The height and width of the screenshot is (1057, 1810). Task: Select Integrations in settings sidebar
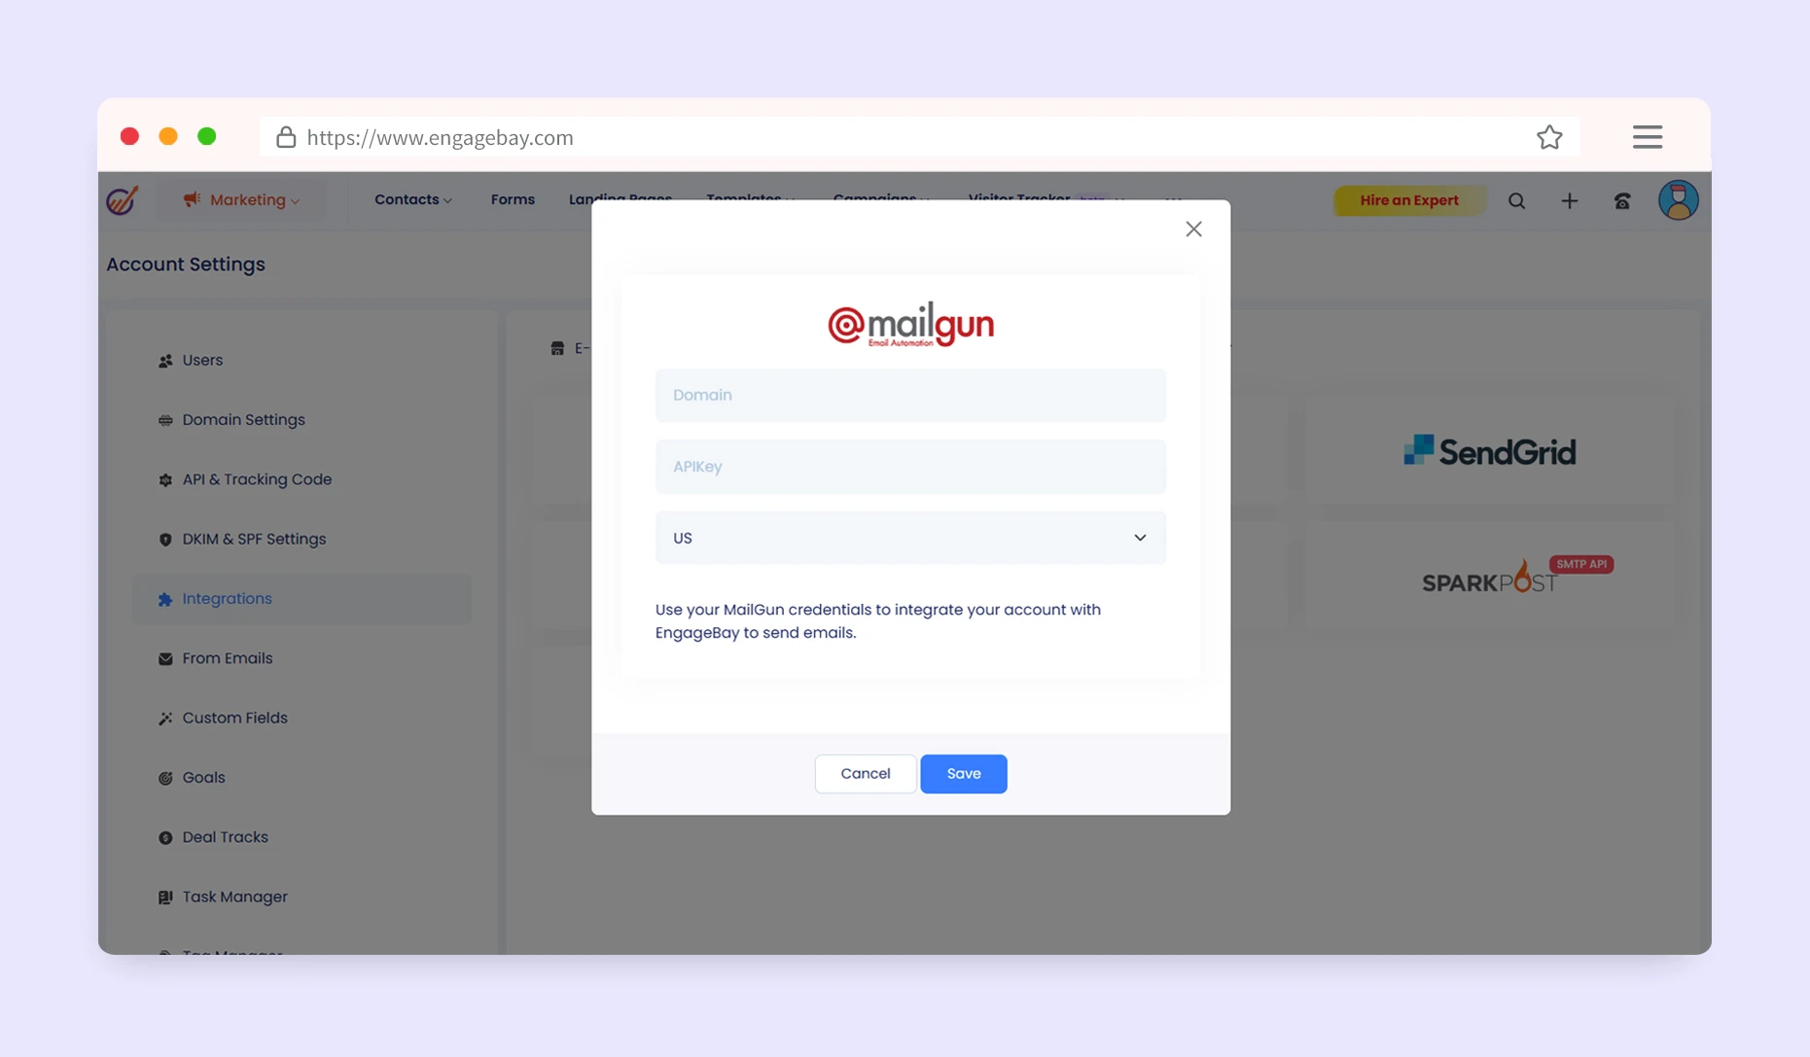(x=227, y=599)
